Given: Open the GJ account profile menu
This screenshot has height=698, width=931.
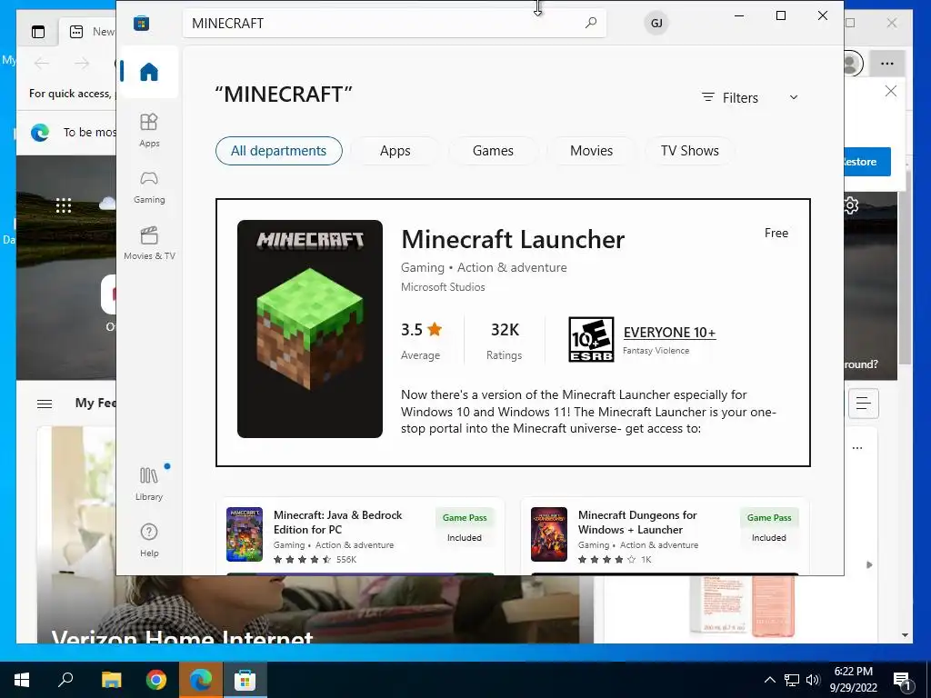Looking at the screenshot, I should pos(656,23).
